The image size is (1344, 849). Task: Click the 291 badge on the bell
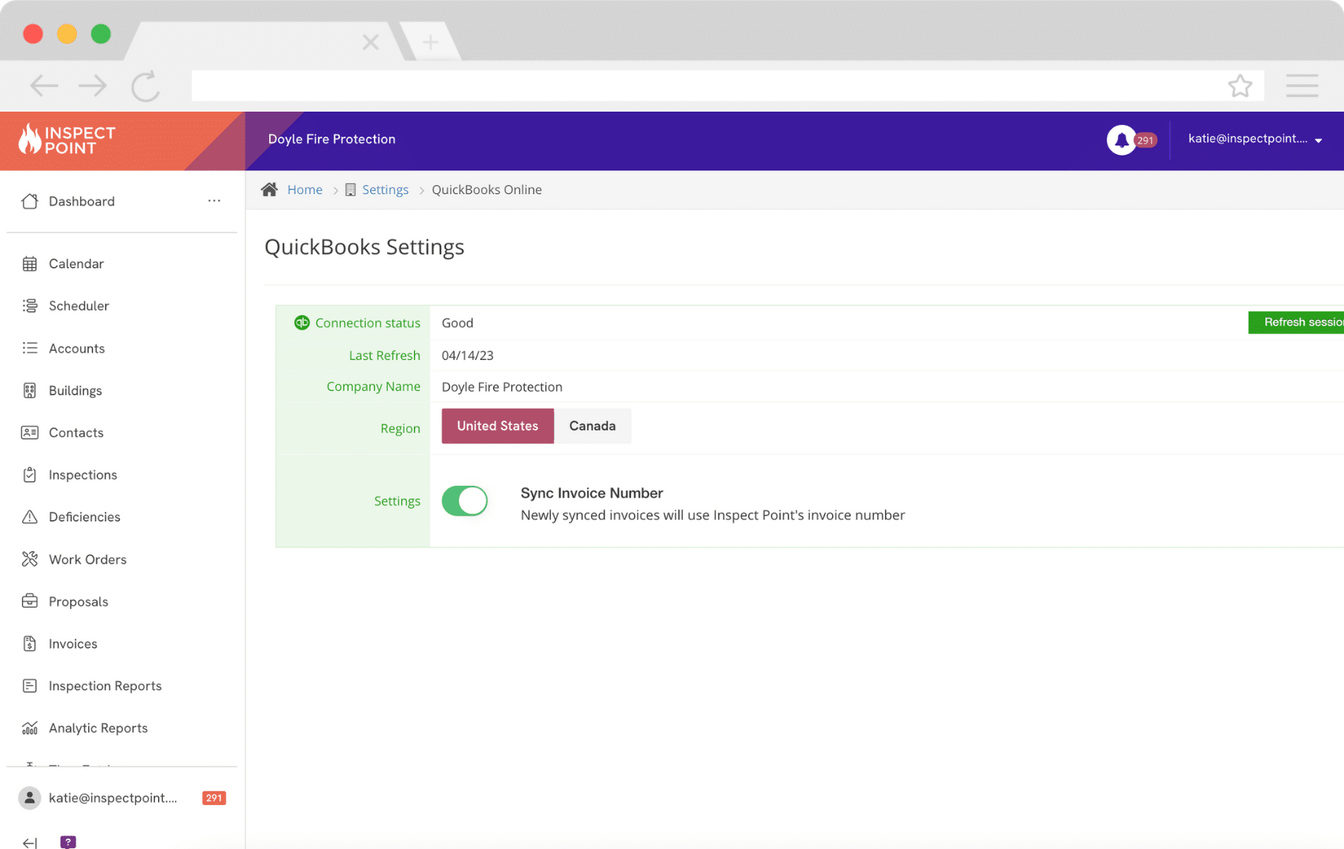1146,141
